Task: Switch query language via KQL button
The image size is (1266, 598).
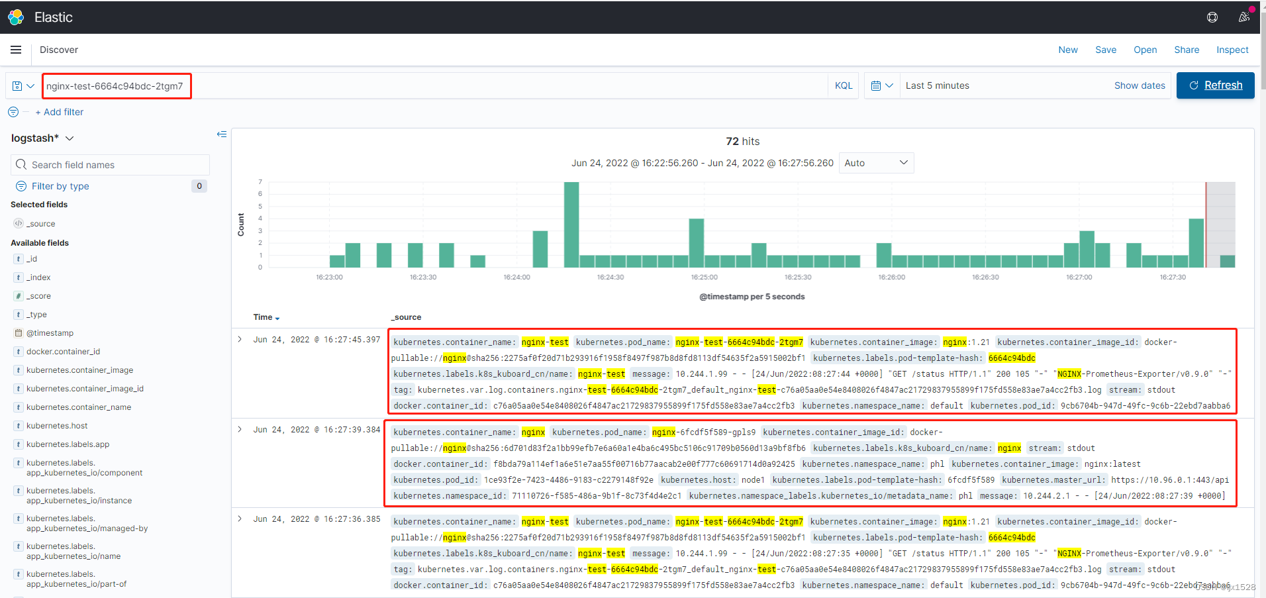Action: [x=844, y=85]
